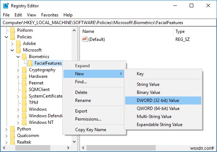The width and height of the screenshot is (217, 152).
Task: Select Expandable String Value option
Action: pos(163,125)
